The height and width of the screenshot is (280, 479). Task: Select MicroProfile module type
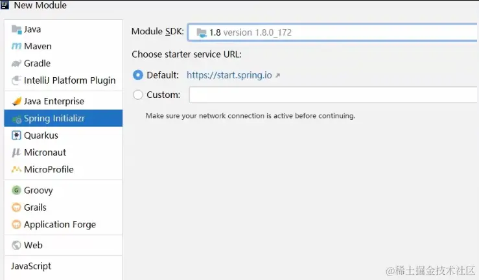pos(49,169)
